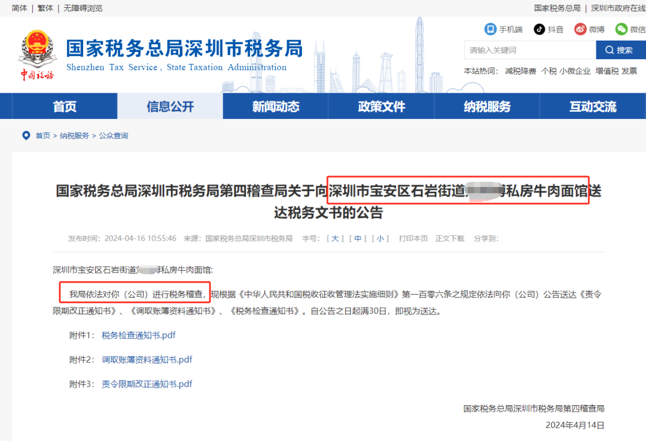This screenshot has width=646, height=441.
Task: Select medium font size 中
Action: point(357,238)
